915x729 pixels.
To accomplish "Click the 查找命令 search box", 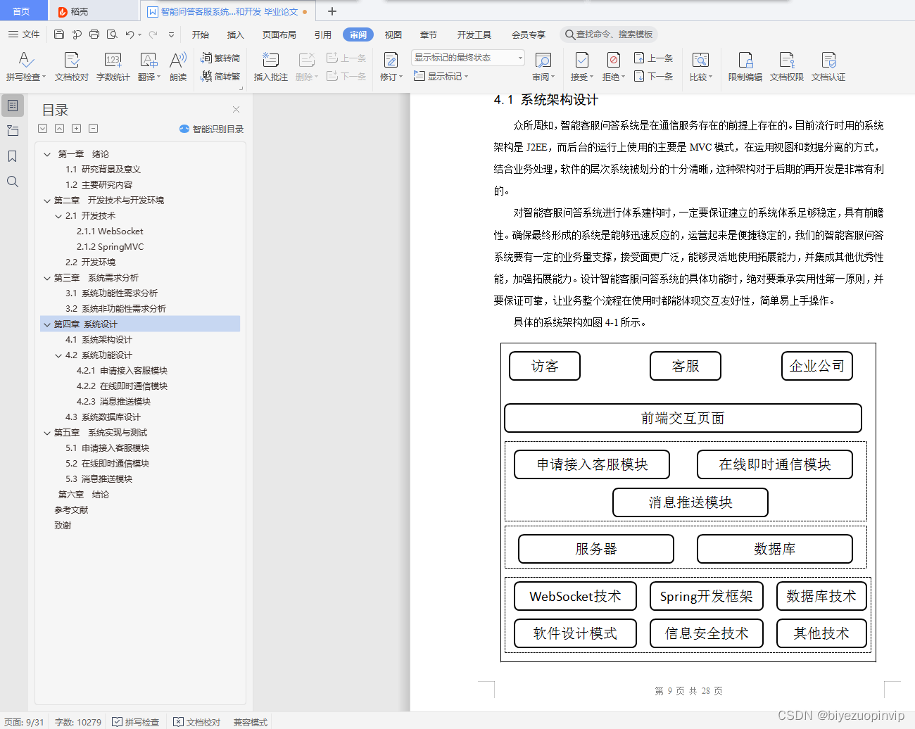I will coord(609,34).
